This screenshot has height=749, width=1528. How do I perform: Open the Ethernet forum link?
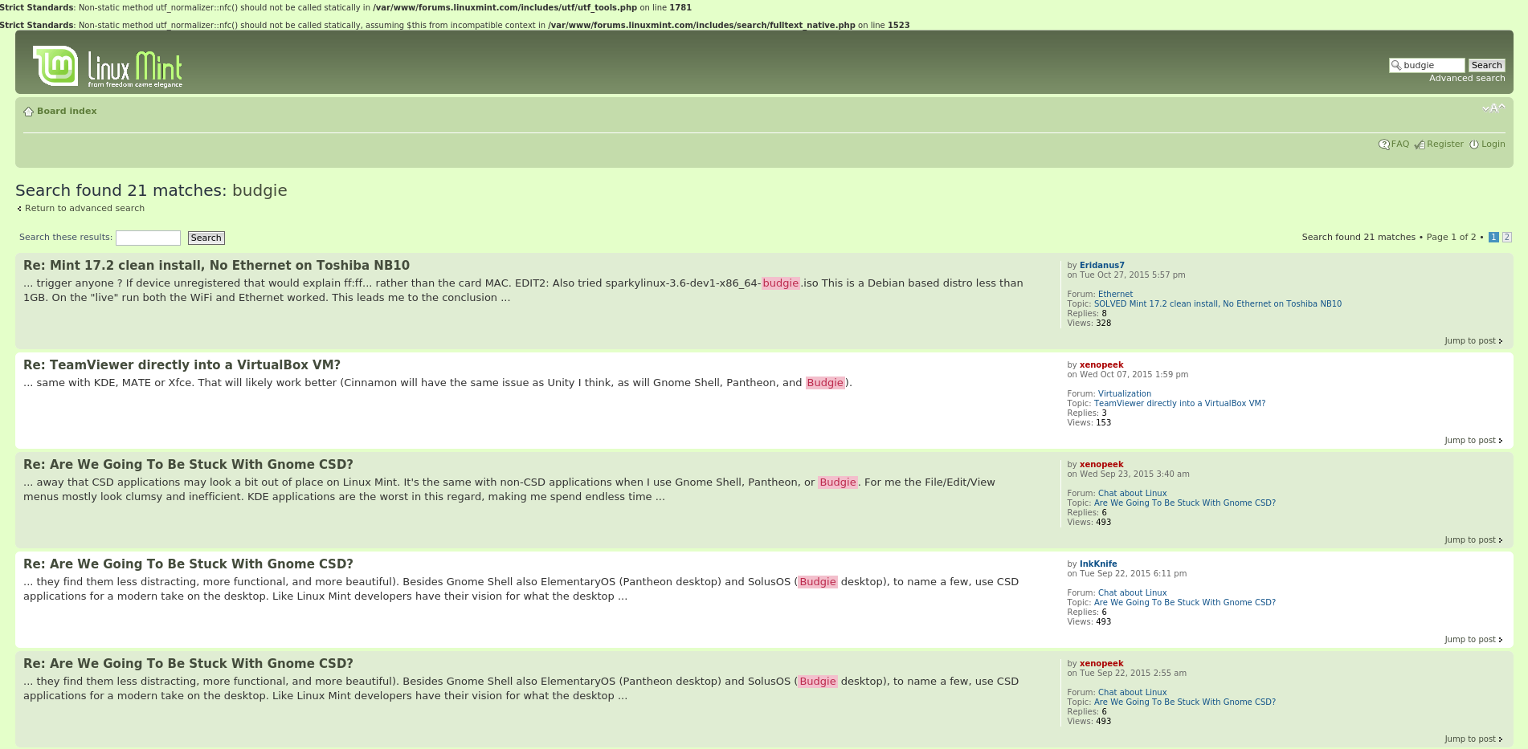(1115, 295)
